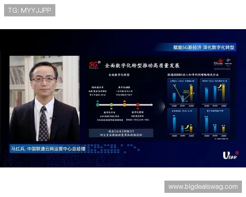Click the subheading "全面数字化转型"
The width and height of the screenshot is (246, 197).
(x=119, y=75)
